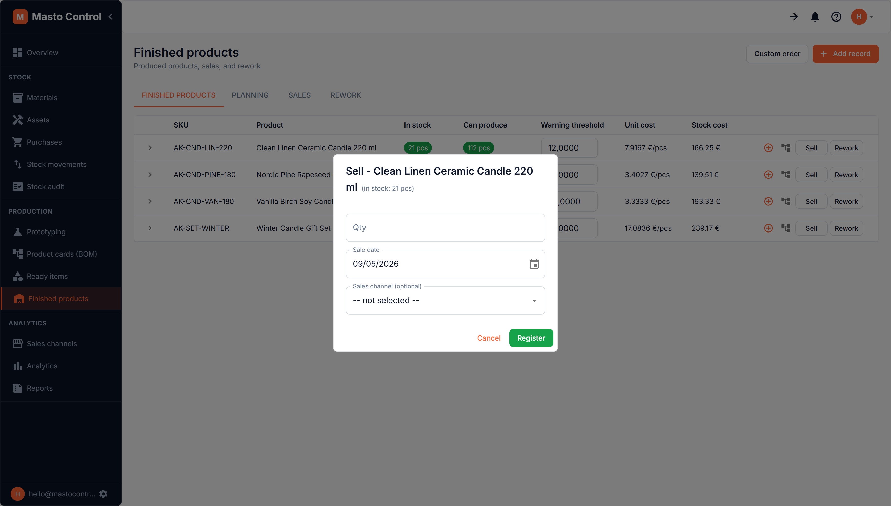
Task: Open Reports in the sidebar
Action: coord(61,388)
